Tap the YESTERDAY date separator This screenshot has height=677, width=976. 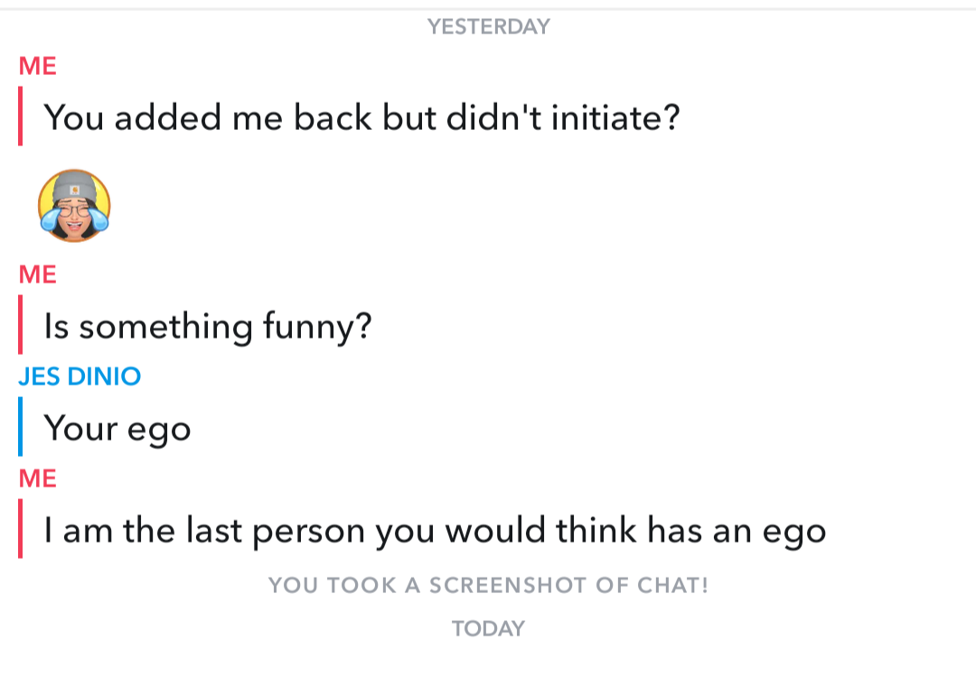click(488, 26)
